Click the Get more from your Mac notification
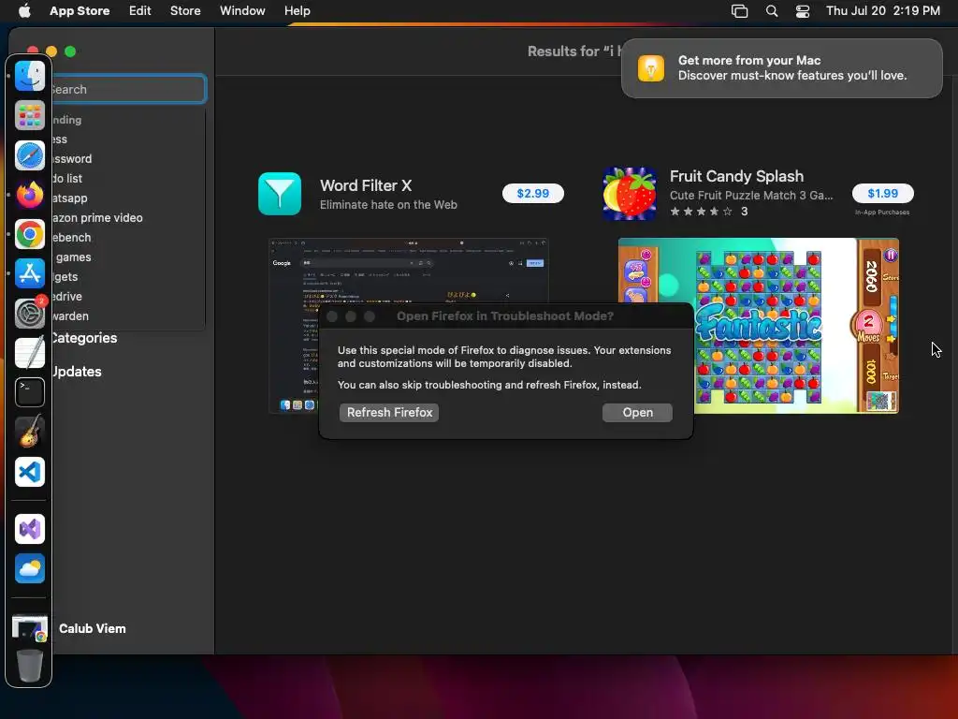 point(781,67)
